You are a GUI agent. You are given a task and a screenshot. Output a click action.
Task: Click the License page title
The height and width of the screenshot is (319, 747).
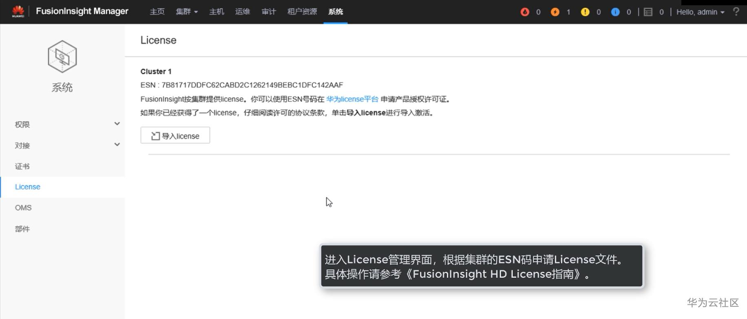point(159,40)
